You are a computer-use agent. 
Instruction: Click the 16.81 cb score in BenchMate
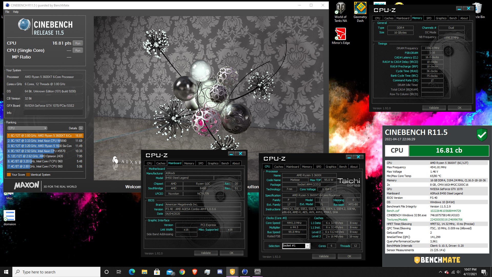tap(449, 151)
